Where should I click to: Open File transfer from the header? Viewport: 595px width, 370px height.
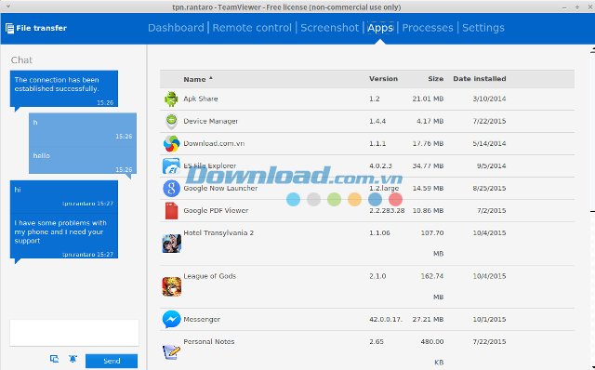36,28
